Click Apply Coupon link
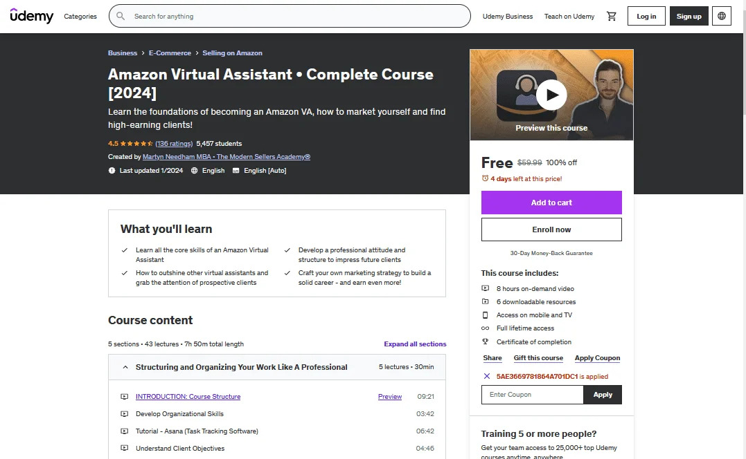 click(x=597, y=358)
